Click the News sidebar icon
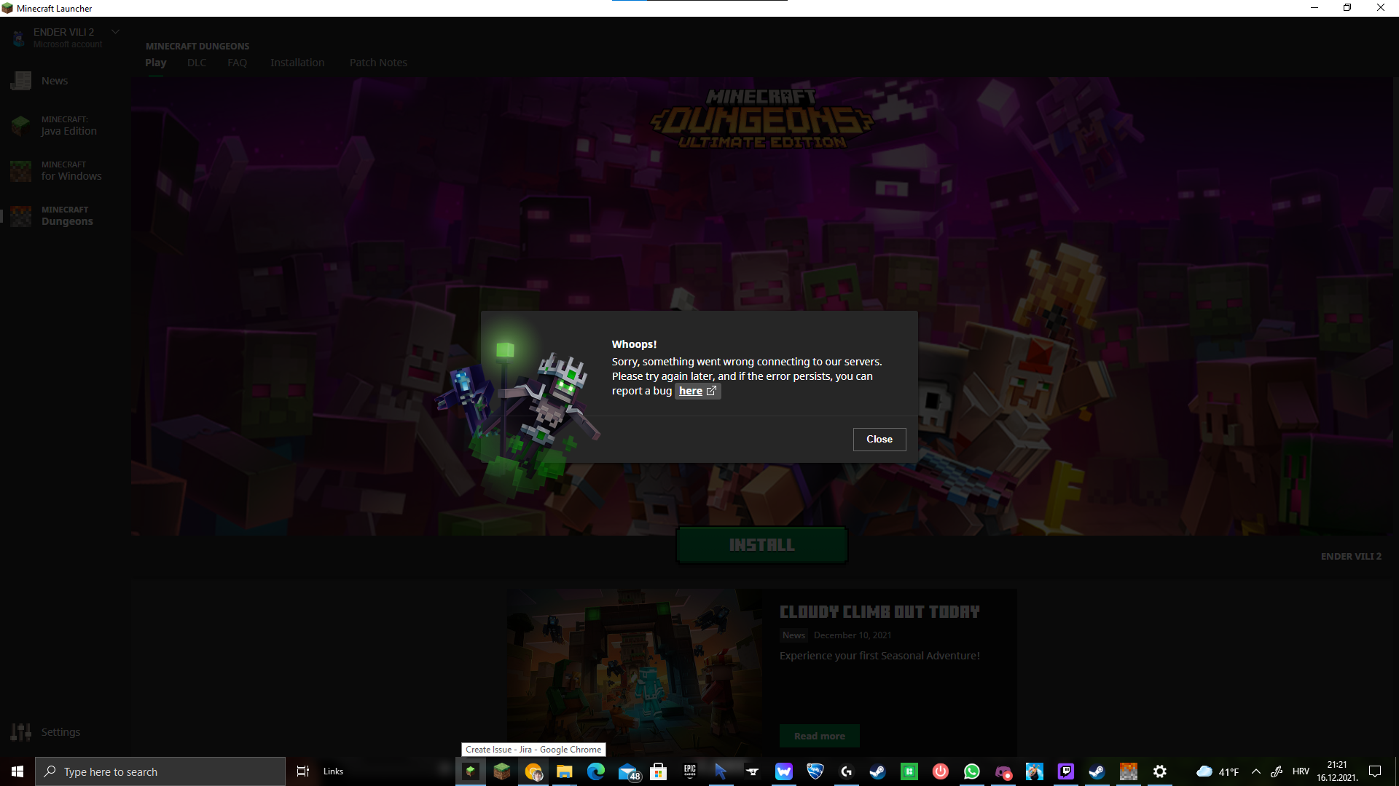This screenshot has height=786, width=1399. 20,81
